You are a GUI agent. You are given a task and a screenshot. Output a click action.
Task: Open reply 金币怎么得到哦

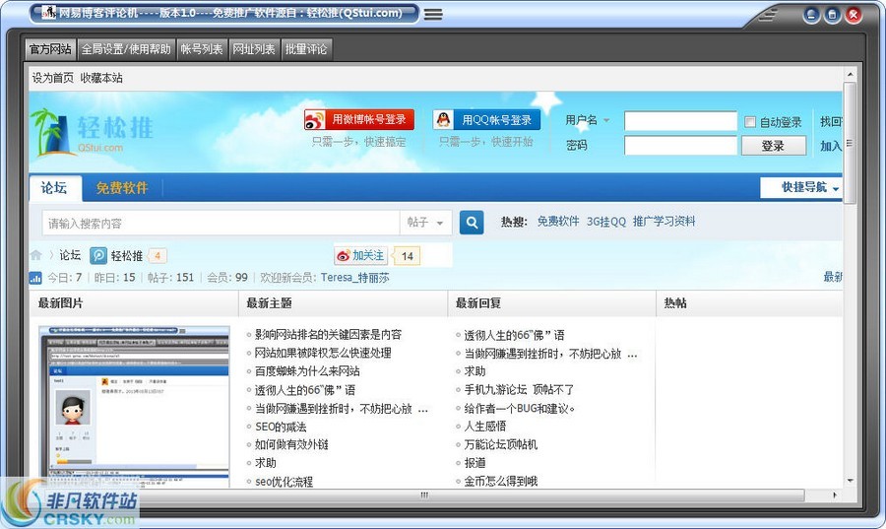(x=501, y=482)
